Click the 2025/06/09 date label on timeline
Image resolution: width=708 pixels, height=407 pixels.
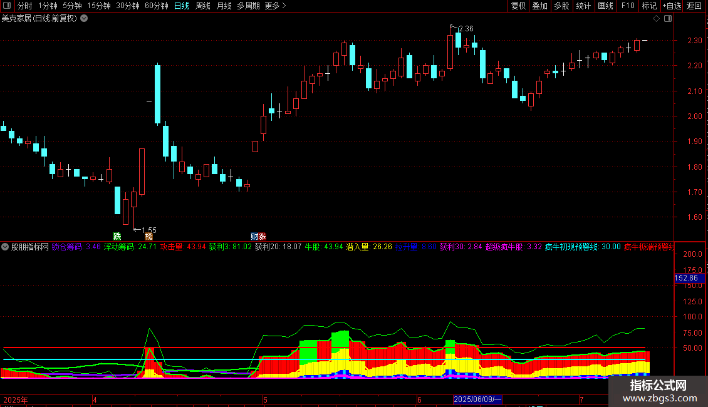pyautogui.click(x=477, y=399)
